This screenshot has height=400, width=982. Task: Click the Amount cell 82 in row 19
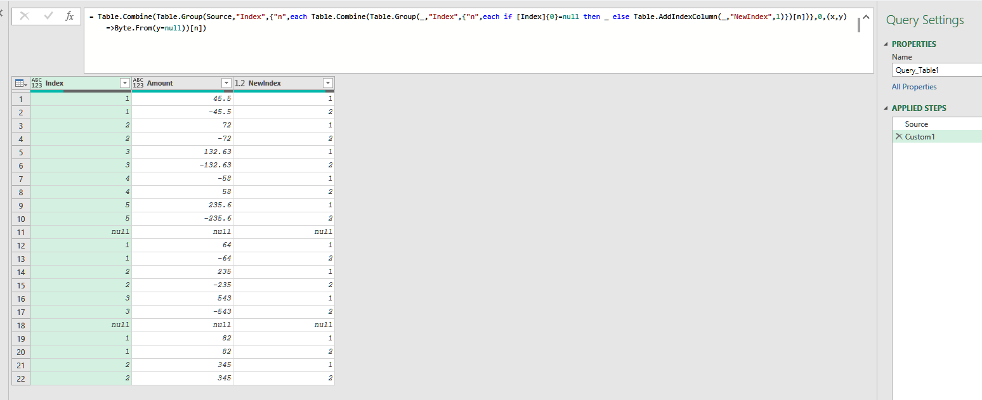182,338
